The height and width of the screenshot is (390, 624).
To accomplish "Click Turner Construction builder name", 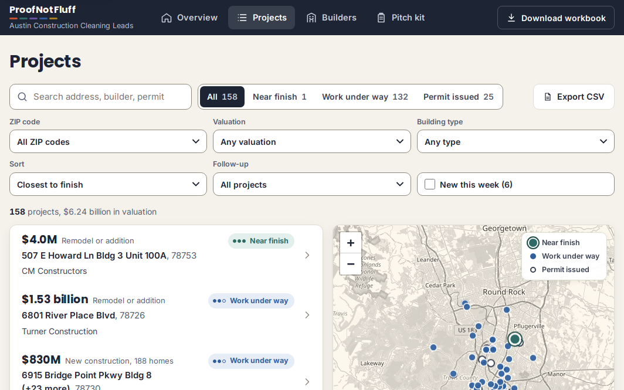I will (60, 331).
